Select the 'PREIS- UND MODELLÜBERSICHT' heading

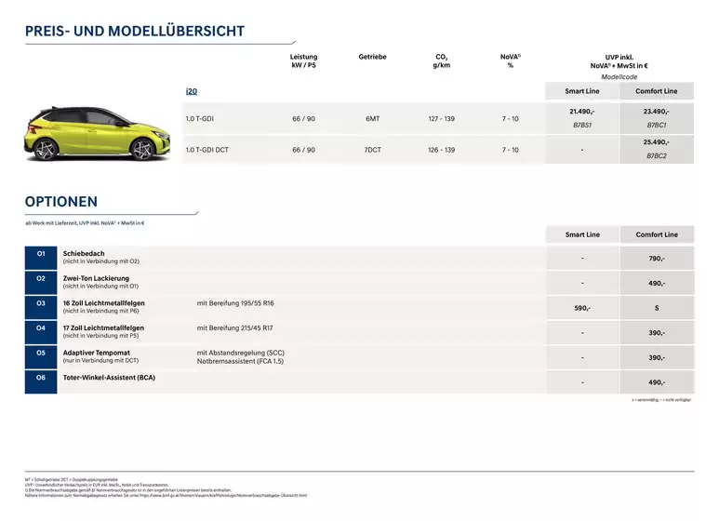(135, 32)
